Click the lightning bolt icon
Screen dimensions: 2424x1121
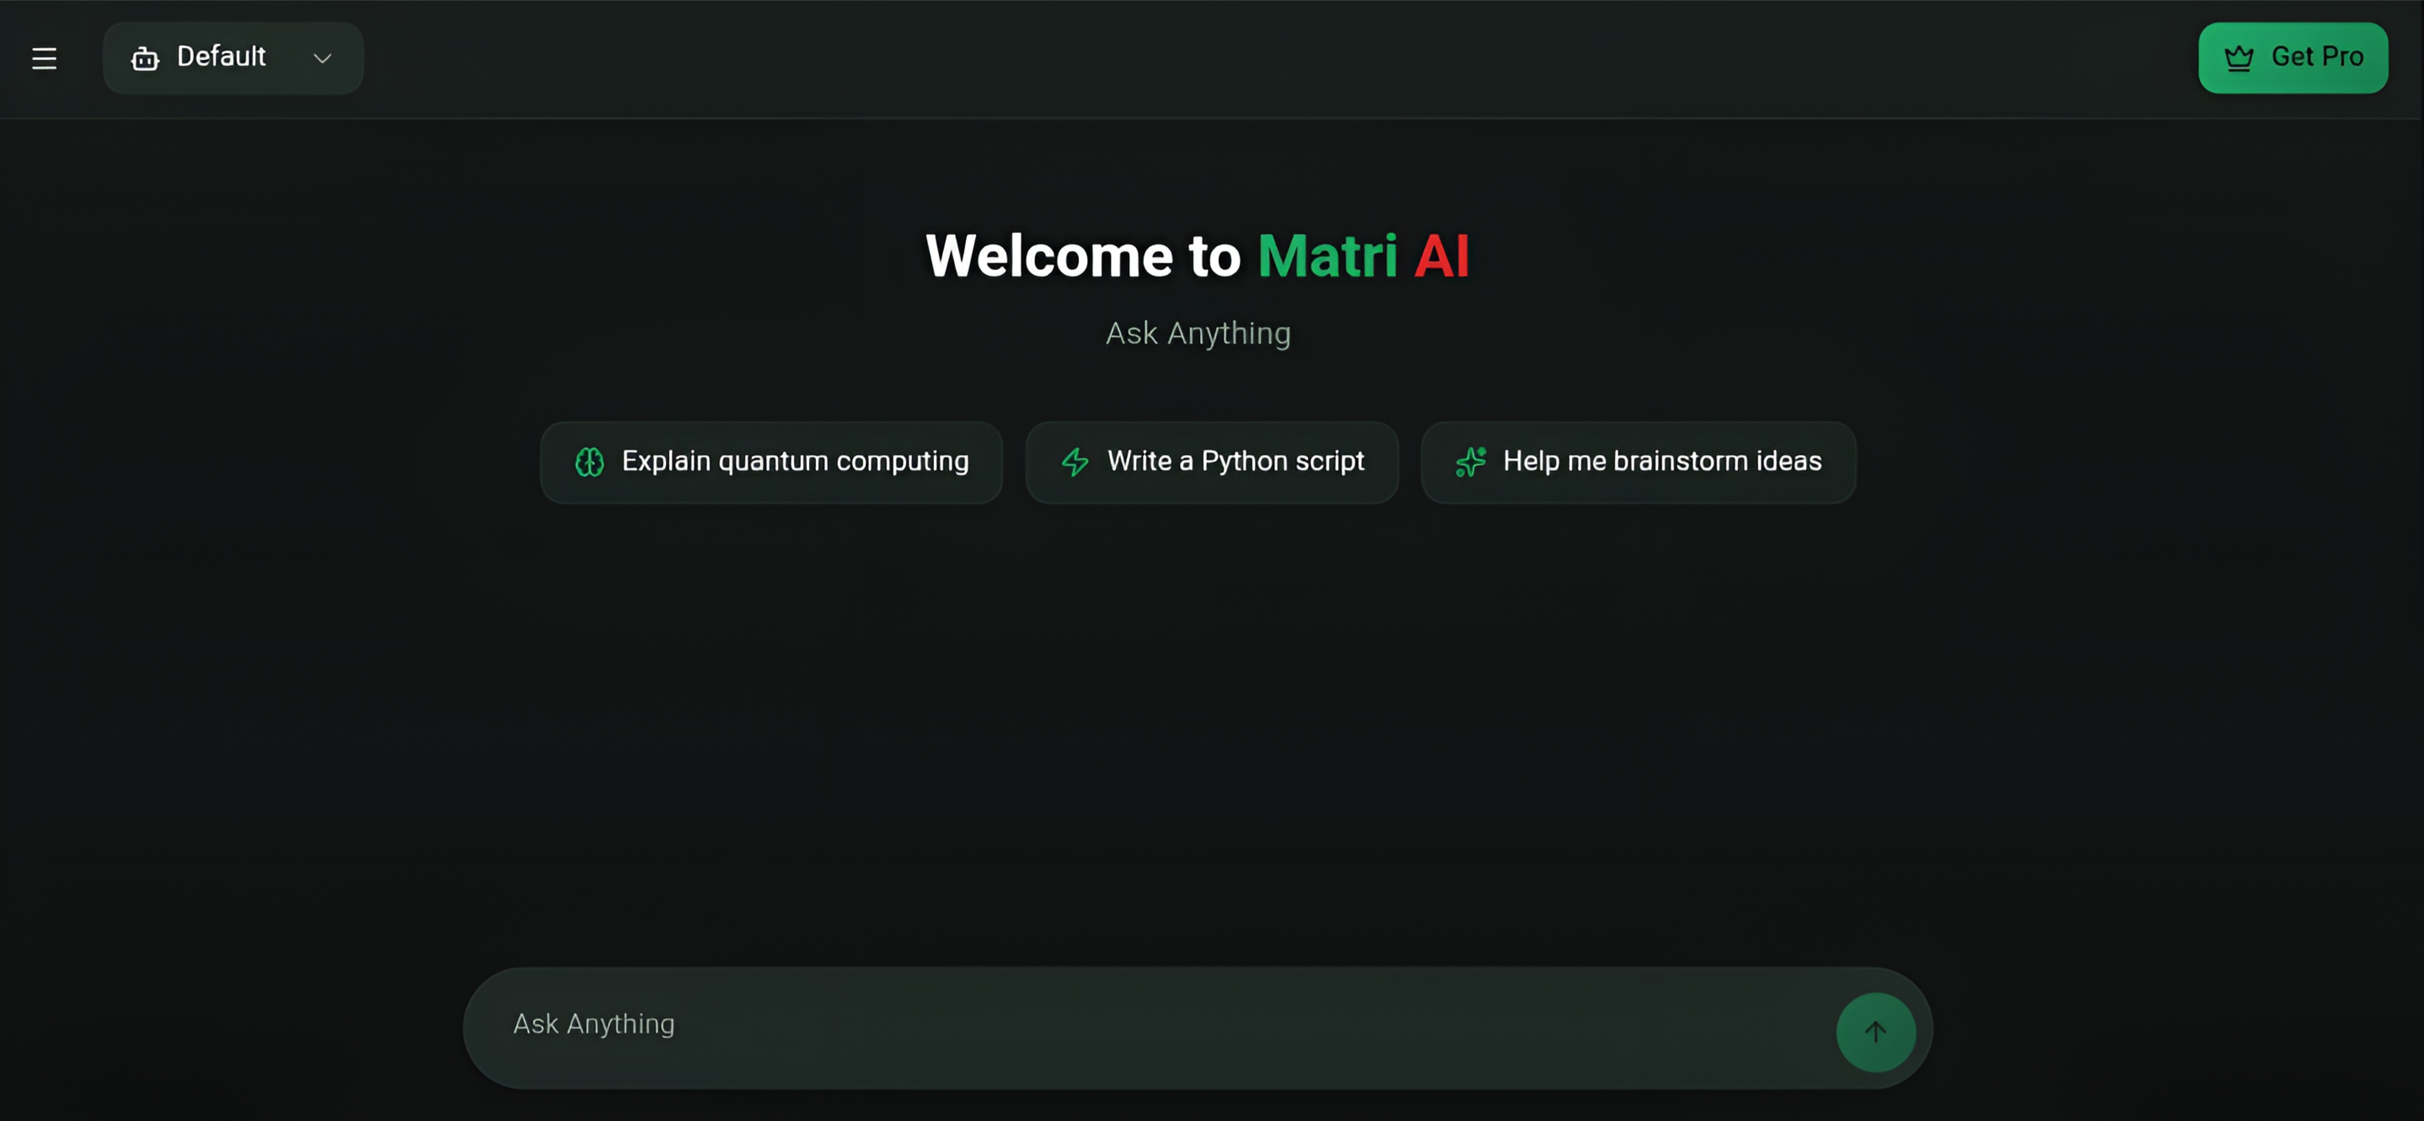pos(1075,462)
